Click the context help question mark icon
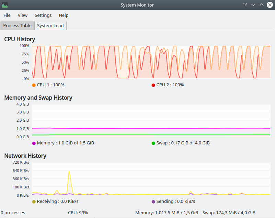This screenshot has height=218, width=275. 245,5
